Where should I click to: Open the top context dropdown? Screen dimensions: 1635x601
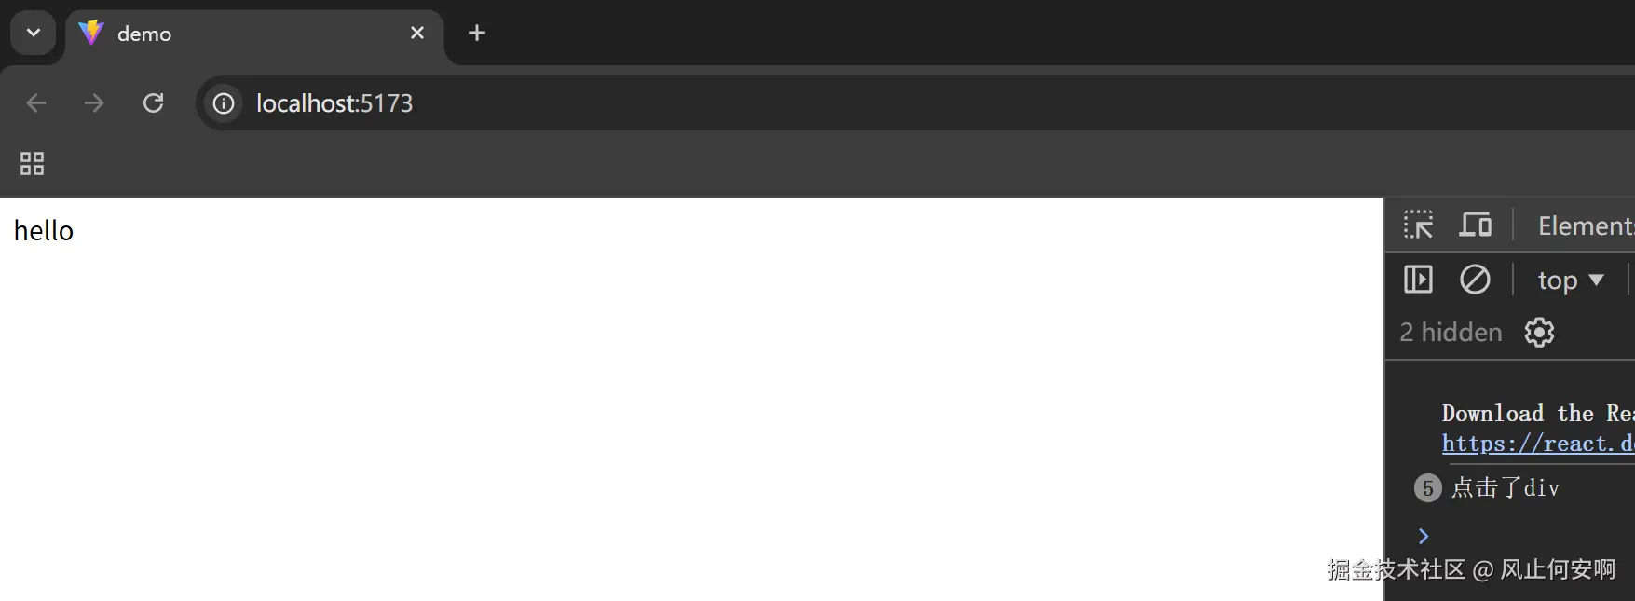point(1571,280)
